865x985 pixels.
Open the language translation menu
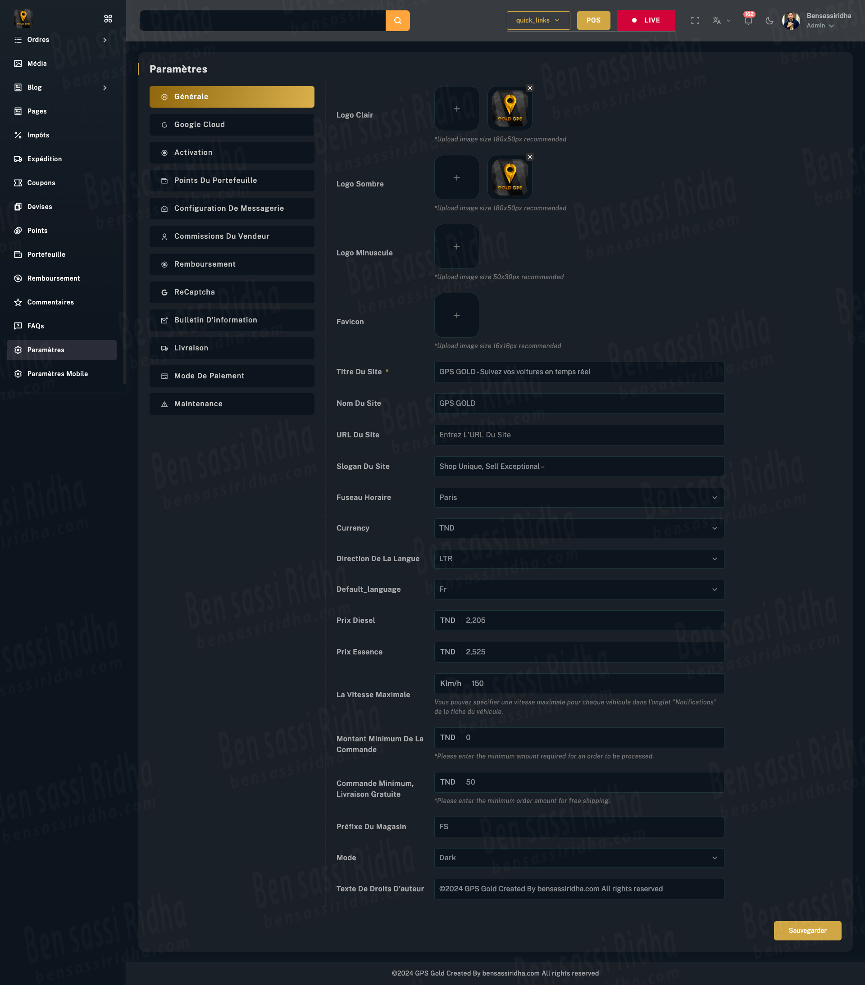click(720, 21)
